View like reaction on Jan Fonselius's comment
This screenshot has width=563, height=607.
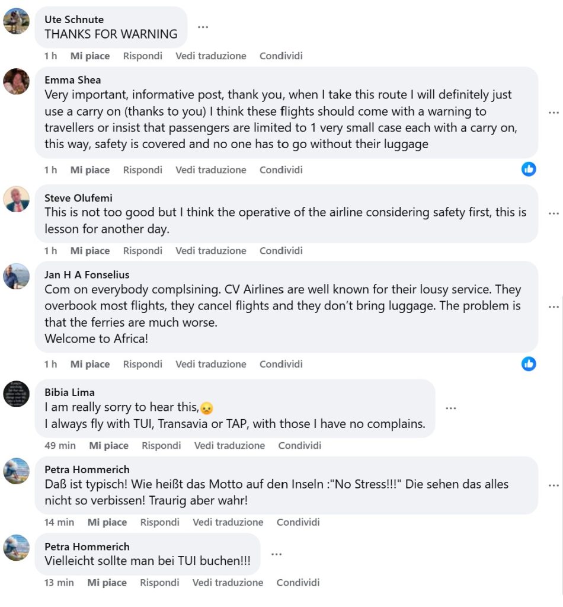tap(529, 363)
